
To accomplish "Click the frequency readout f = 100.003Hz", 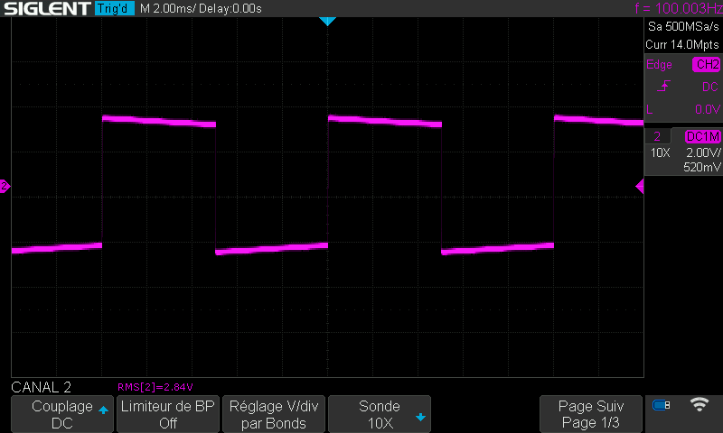I will point(679,8).
